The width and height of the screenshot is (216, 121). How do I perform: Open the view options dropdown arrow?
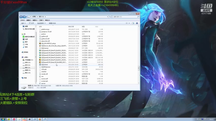(x=129, y=23)
